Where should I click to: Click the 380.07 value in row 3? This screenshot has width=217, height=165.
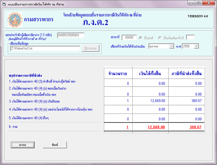click(x=197, y=101)
